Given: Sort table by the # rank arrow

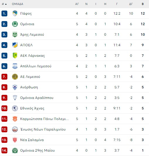Looking at the screenshot, I should [4, 4].
